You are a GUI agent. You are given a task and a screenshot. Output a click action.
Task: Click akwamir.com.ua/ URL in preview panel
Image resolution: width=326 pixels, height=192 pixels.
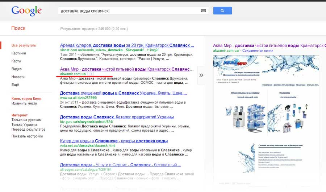[226, 51]
